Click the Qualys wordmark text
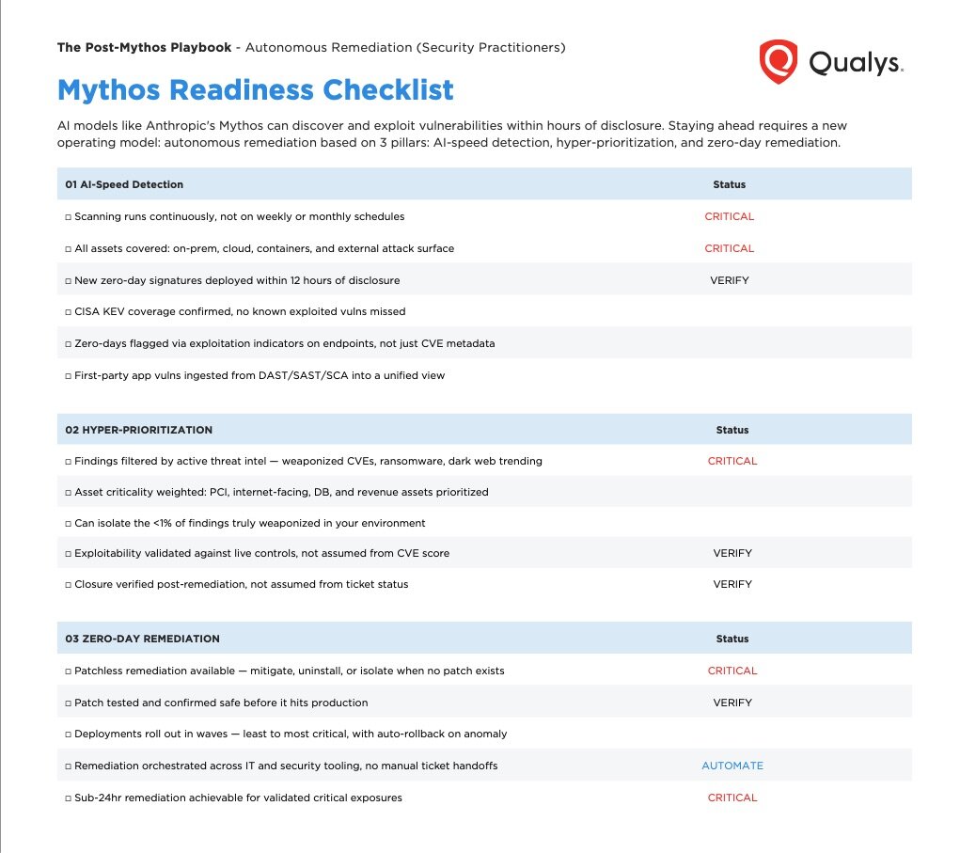960x853 pixels. [856, 62]
